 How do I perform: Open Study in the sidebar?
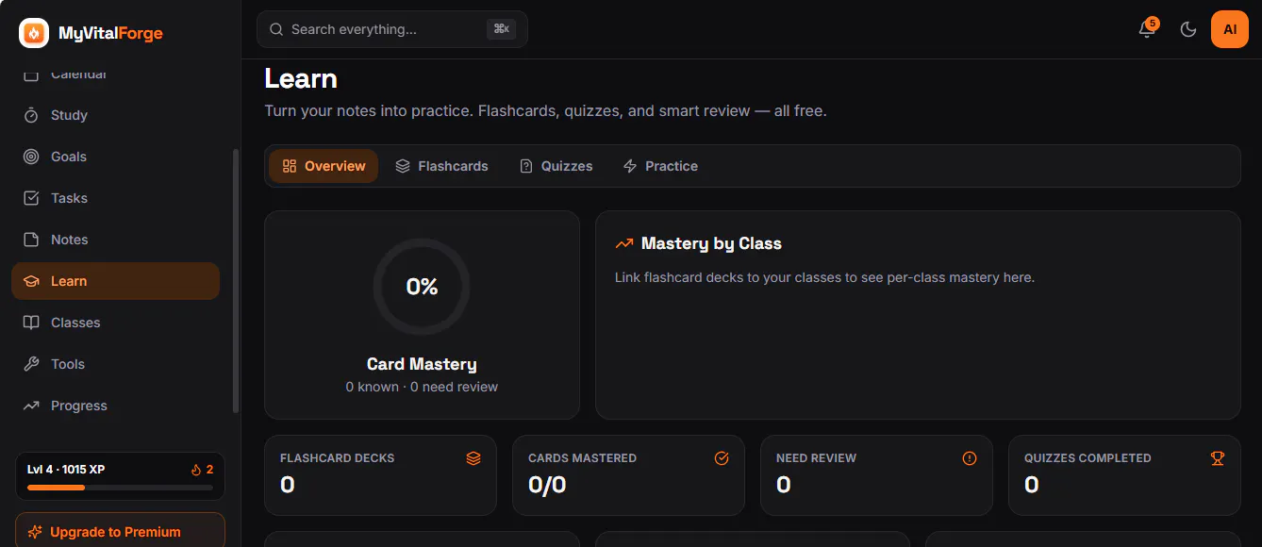[115, 115]
